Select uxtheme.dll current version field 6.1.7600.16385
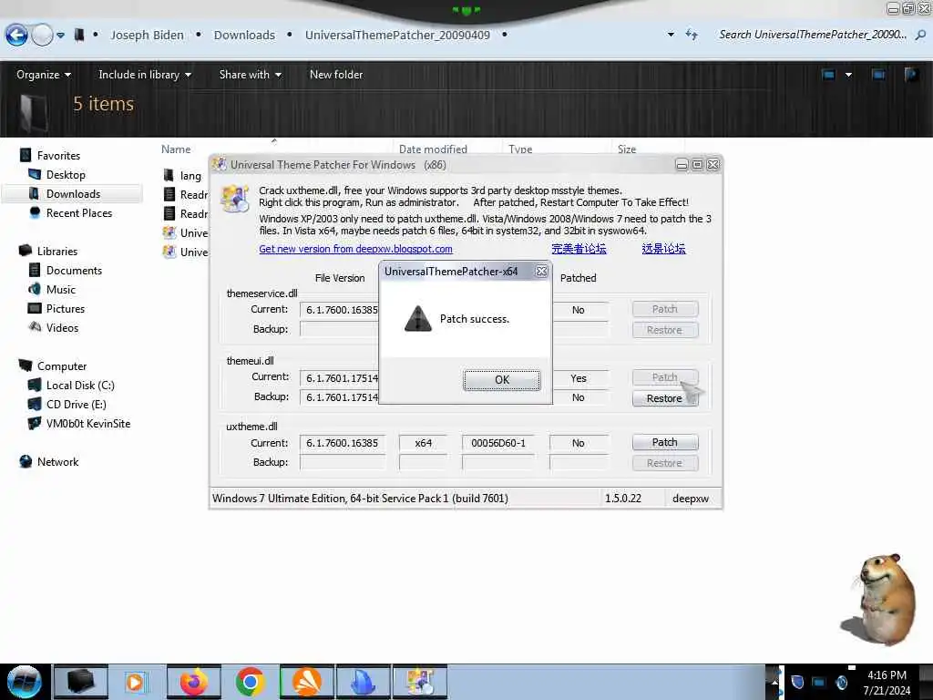The height and width of the screenshot is (700, 933). pos(343,443)
